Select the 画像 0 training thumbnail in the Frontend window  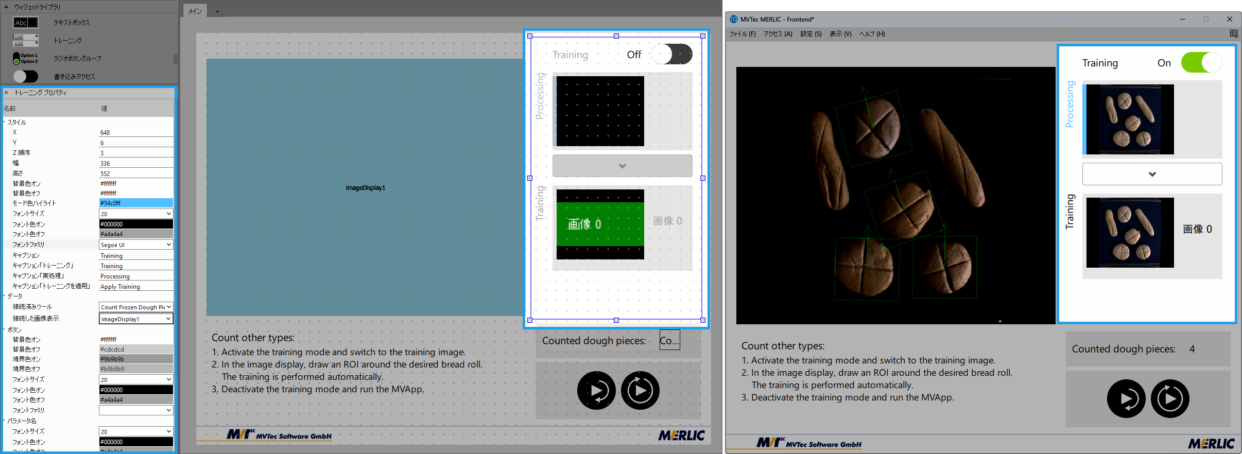tap(1130, 233)
